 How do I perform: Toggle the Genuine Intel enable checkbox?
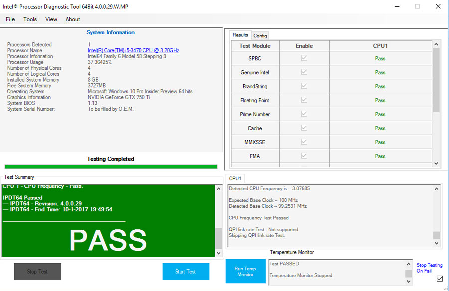pos(304,72)
